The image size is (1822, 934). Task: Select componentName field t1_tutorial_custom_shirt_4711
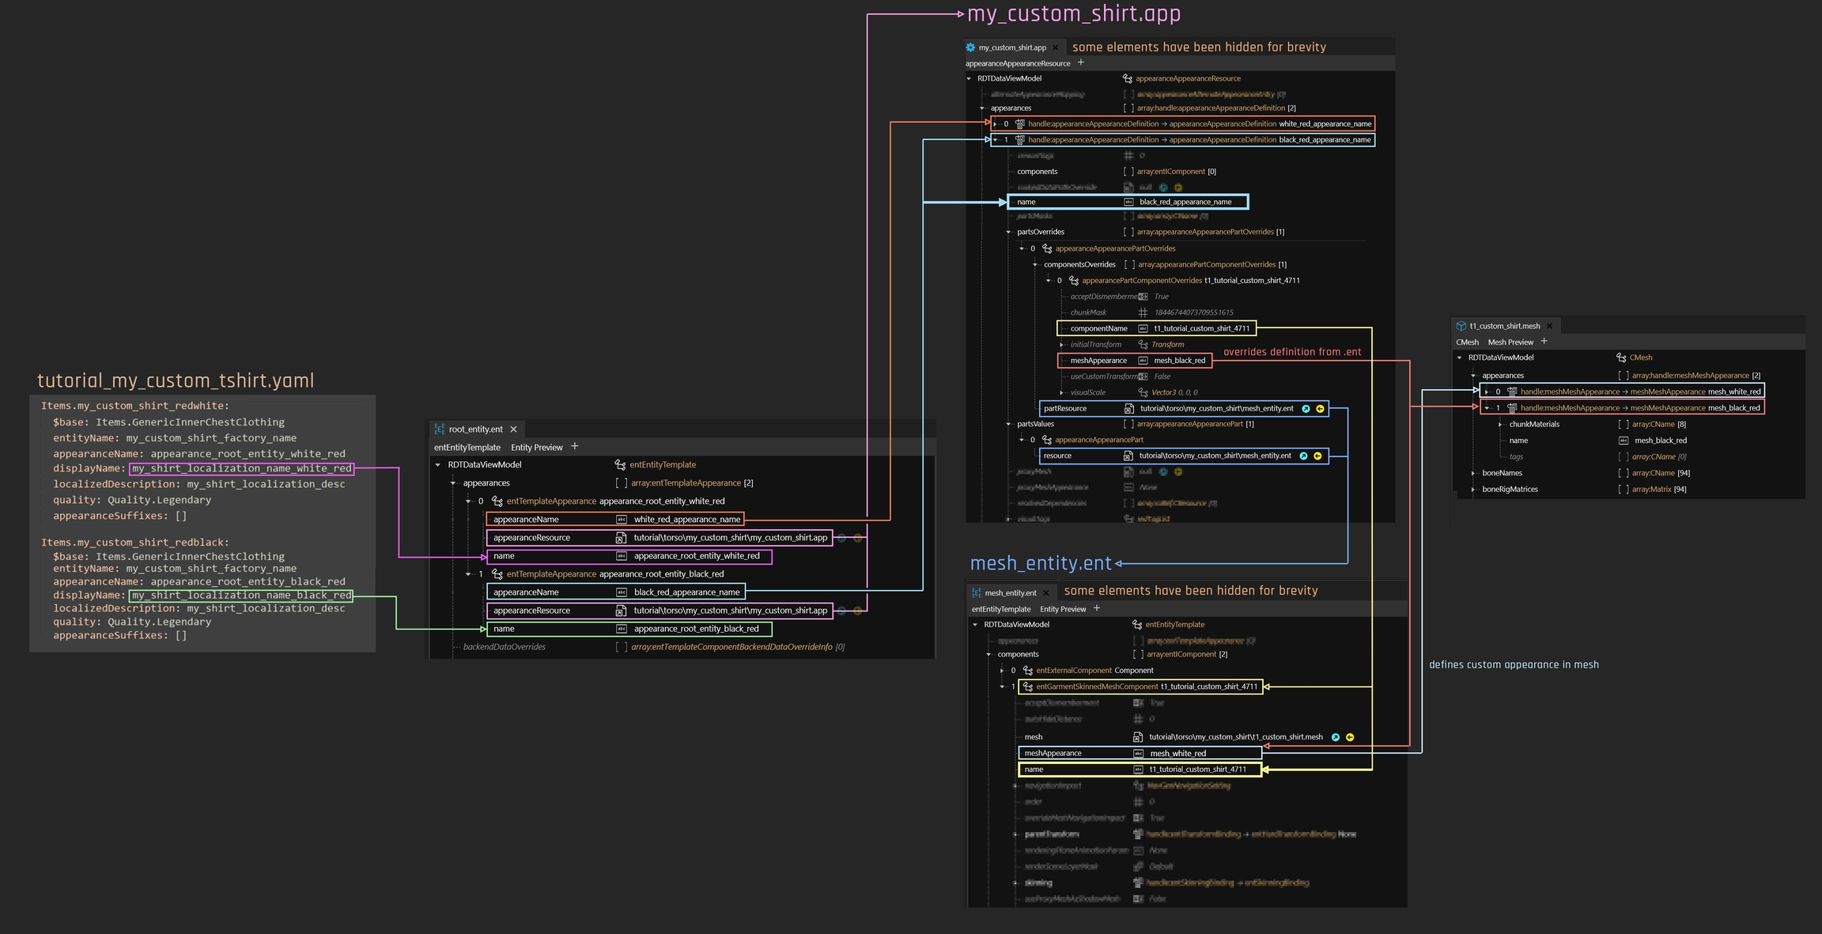(x=1201, y=328)
